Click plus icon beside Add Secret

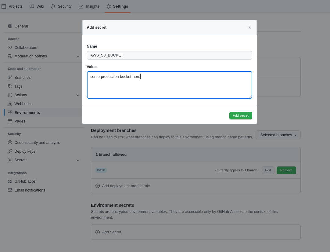coord(98,232)
